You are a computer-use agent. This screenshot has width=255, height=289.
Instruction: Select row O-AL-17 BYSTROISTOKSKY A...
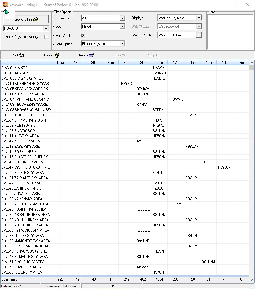click(x=125, y=167)
